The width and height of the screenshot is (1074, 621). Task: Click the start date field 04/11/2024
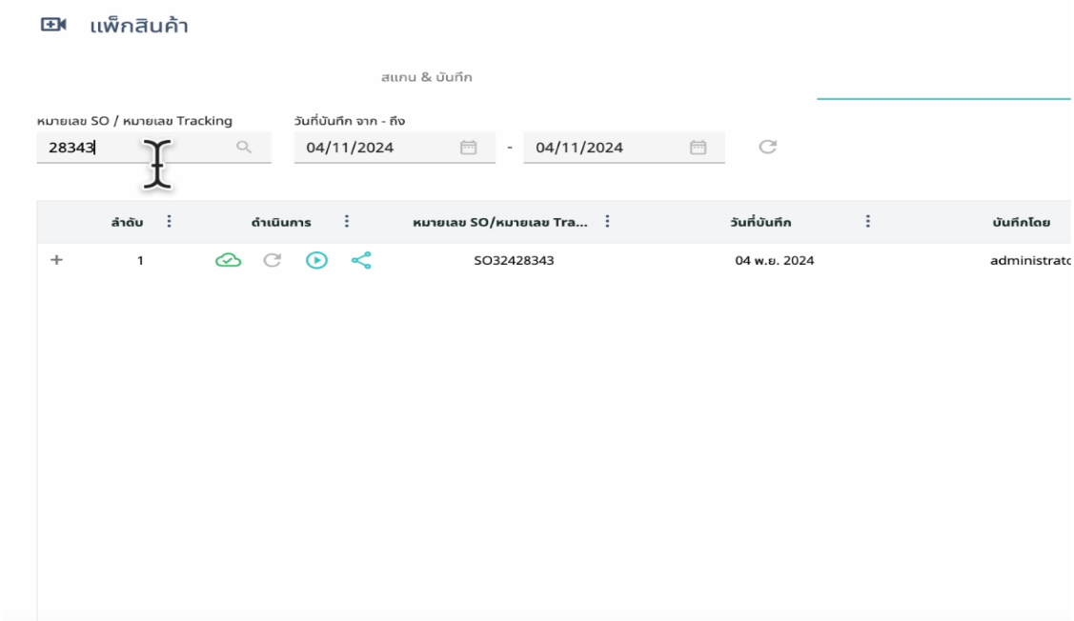point(372,148)
